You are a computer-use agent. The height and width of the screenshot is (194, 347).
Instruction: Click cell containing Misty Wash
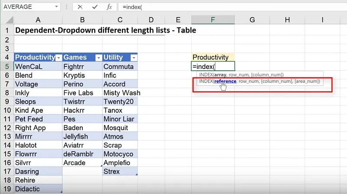pos(120,93)
